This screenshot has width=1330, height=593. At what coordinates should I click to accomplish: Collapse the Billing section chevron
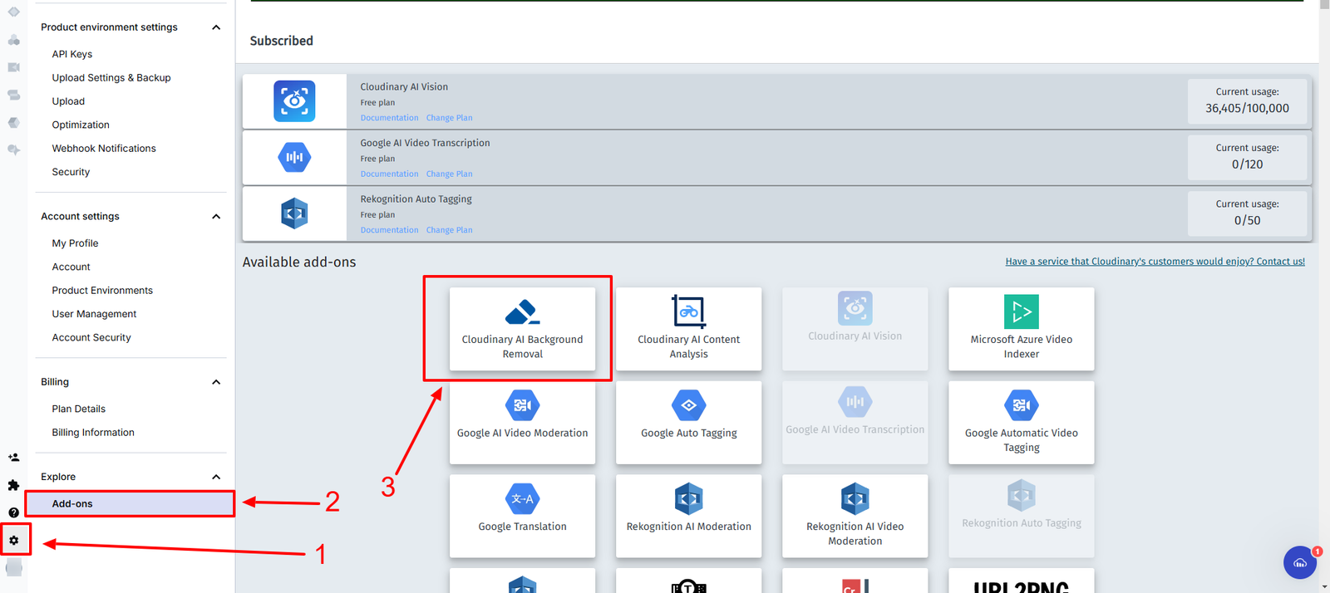[x=216, y=382]
